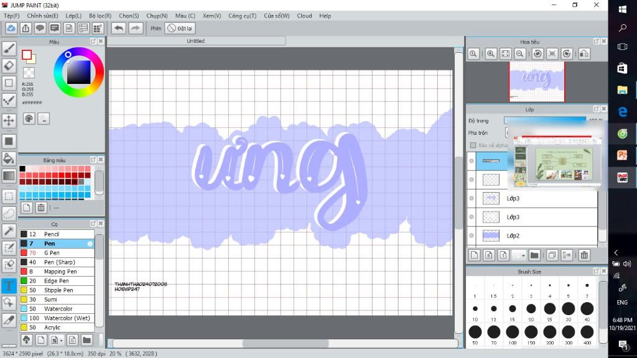The height and width of the screenshot is (358, 637).
Task: Choose the Lasso select tool
Action: pos(9,214)
